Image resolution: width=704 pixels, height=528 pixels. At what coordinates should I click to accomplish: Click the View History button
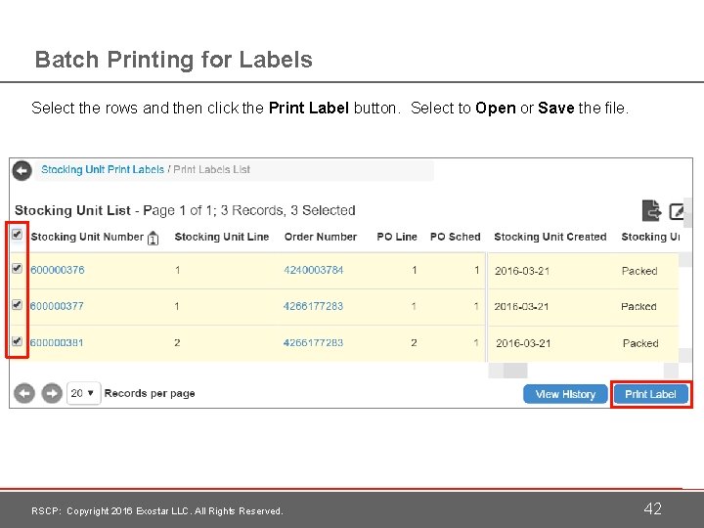pyautogui.click(x=565, y=394)
